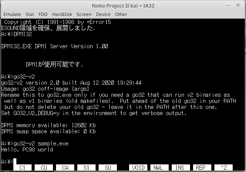Screen dimensions: 246x172
Task: Open the Screen menu
Action: 84,14
